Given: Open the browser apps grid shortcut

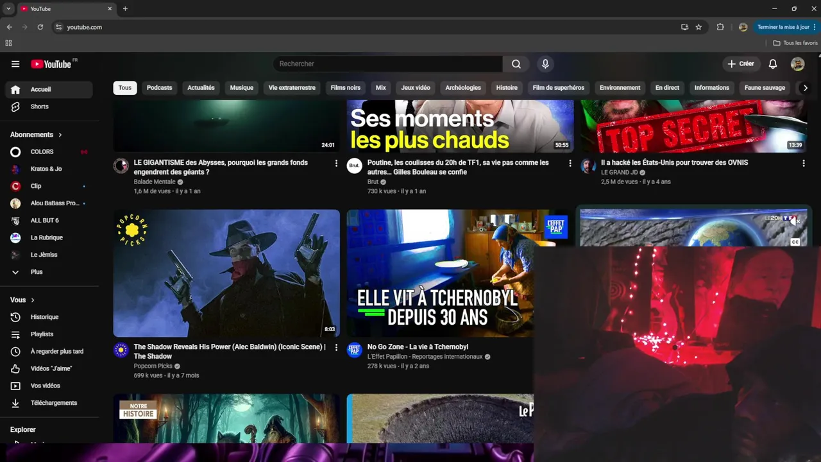Looking at the screenshot, I should click(x=8, y=43).
